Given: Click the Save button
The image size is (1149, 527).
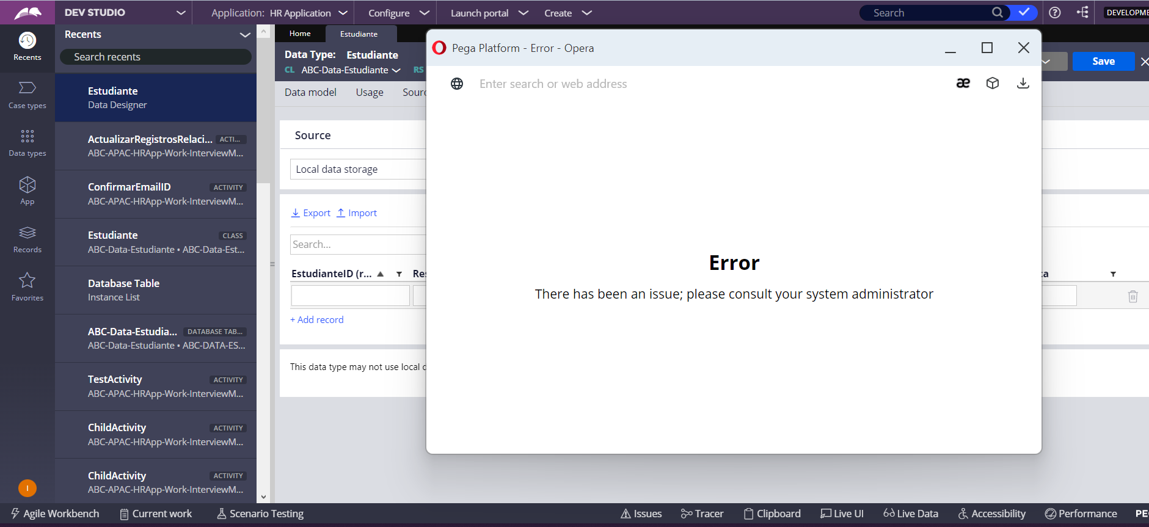Looking at the screenshot, I should (x=1103, y=61).
